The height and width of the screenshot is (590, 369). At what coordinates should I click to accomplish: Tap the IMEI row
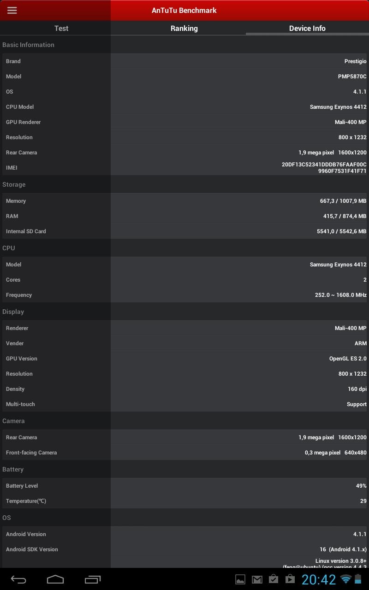point(184,168)
